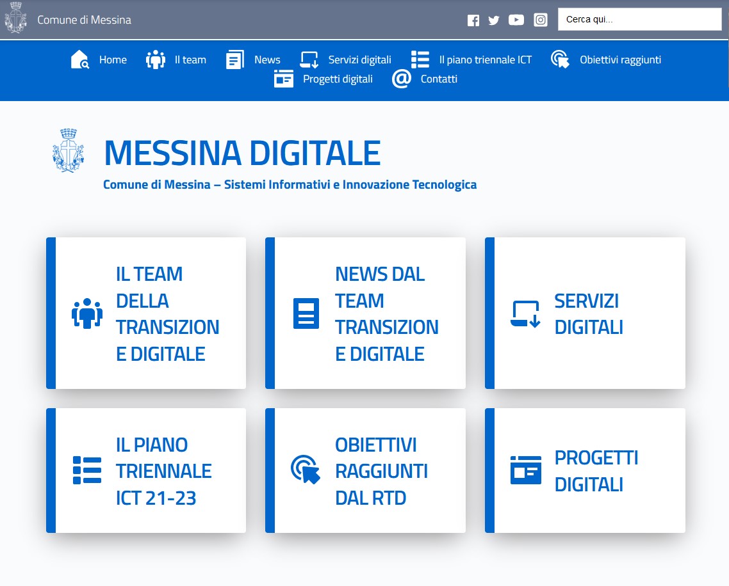The width and height of the screenshot is (729, 586).
Task: Open the OBIETTIVI RAGGIUNTI DAL RTD card
Action: click(x=365, y=470)
